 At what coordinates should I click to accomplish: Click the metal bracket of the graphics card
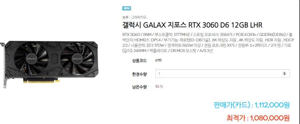point(4,65)
